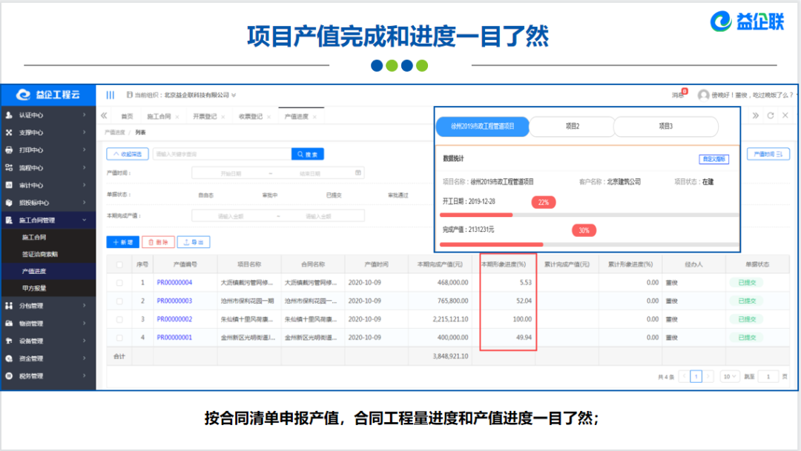Click the 设备管理 sidebar icon
Screen dimensions: 801x451
(9, 341)
